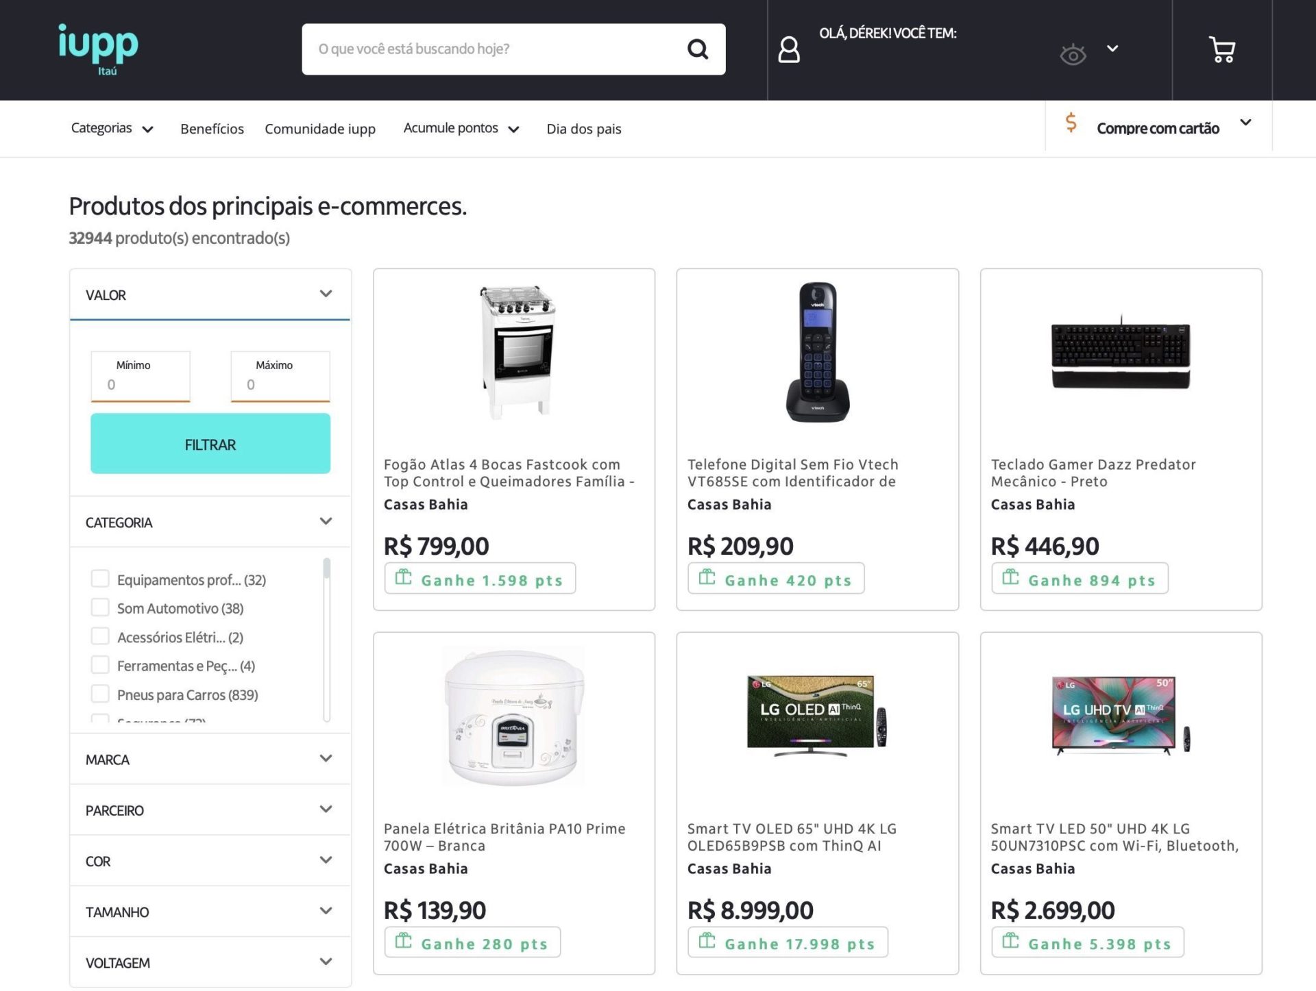Open Dazz Predator keyboard product image
Image resolution: width=1316 pixels, height=991 pixels.
point(1121,353)
